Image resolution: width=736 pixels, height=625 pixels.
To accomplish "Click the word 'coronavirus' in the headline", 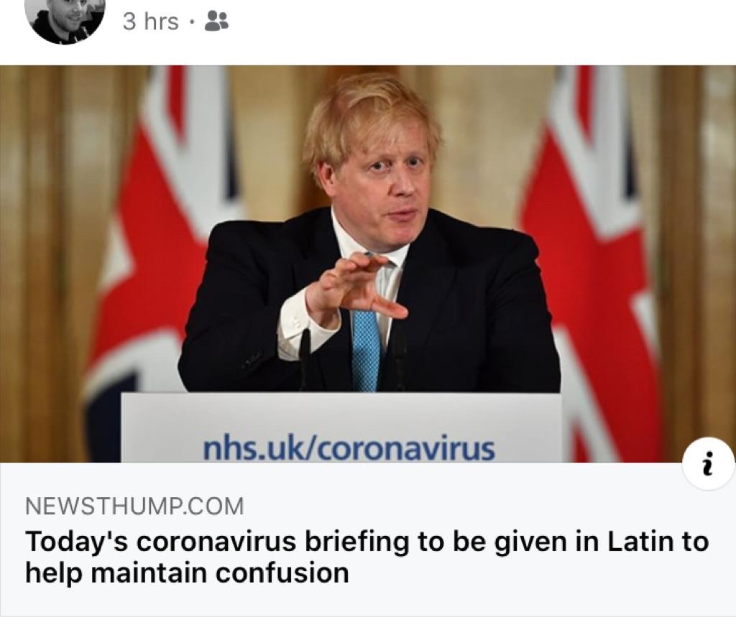I will click(216, 541).
